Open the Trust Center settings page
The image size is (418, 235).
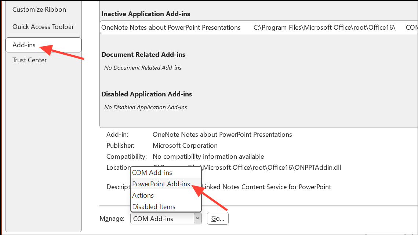29,60
